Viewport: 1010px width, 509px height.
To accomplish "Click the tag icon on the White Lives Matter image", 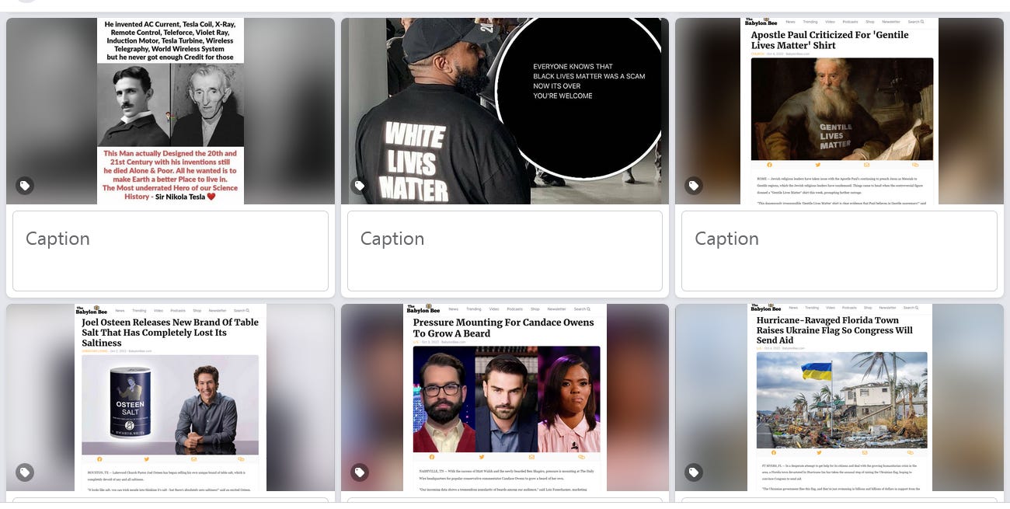I will 360,186.
